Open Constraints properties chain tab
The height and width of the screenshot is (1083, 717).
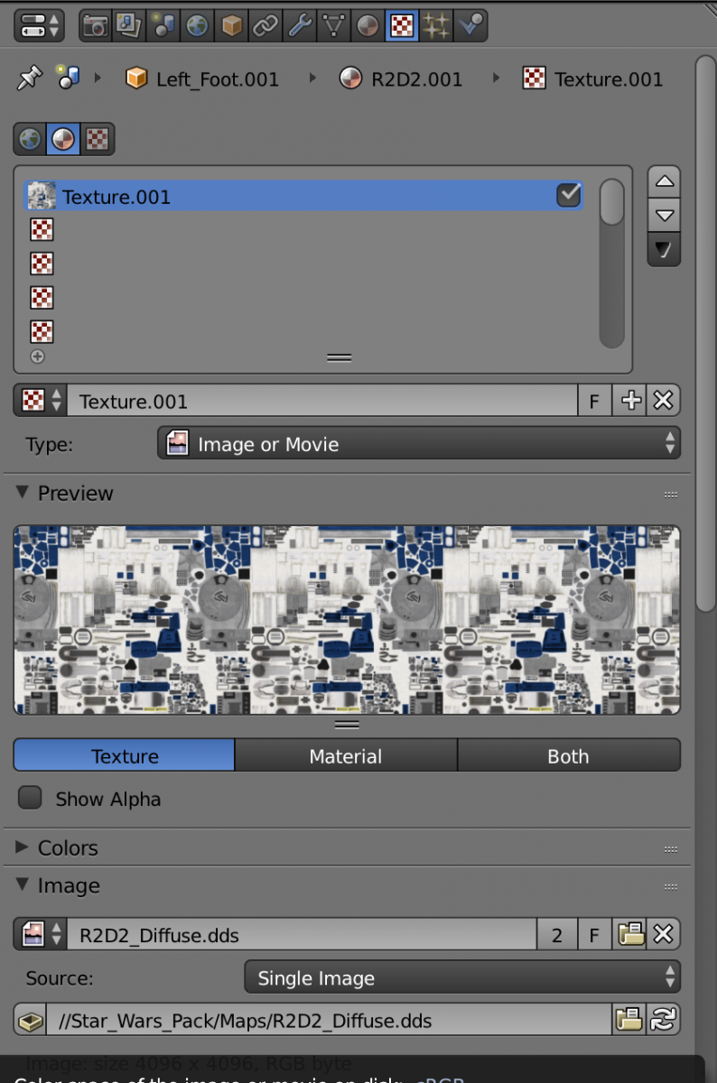tap(265, 25)
